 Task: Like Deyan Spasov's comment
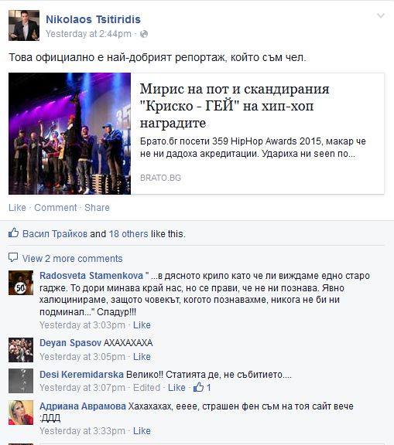[142, 356]
